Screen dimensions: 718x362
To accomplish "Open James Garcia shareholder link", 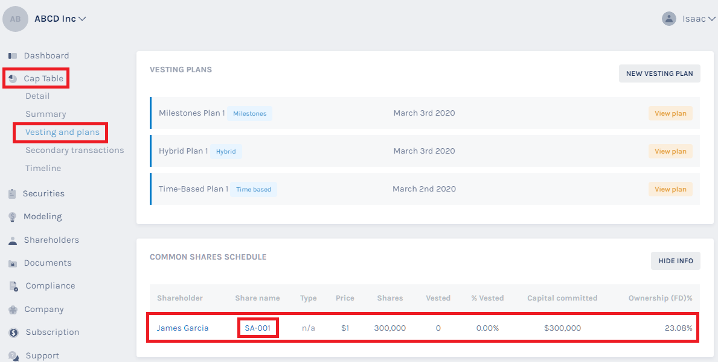I will point(183,328).
